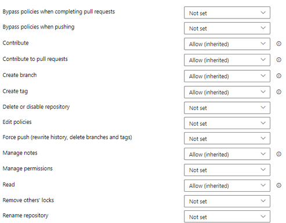Open Bypass policies when completing pull requests dropdown
The width and height of the screenshot is (286, 223).
(227, 13)
